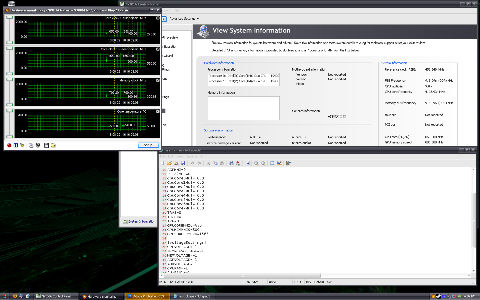Viewport: 480px width, 300px height.
Task: Save the file in Notepad2
Action: pyautogui.click(x=183, y=163)
